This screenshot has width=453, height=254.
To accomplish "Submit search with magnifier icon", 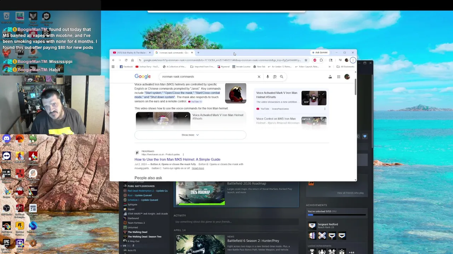I will coord(282,77).
